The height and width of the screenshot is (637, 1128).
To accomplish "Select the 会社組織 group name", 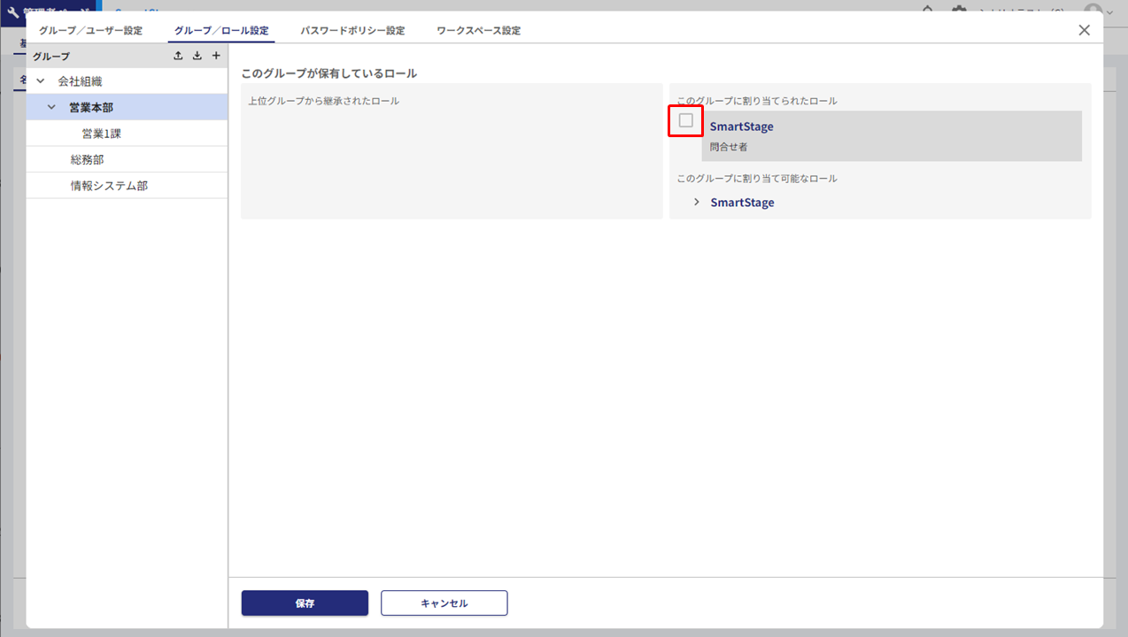I will pos(80,81).
